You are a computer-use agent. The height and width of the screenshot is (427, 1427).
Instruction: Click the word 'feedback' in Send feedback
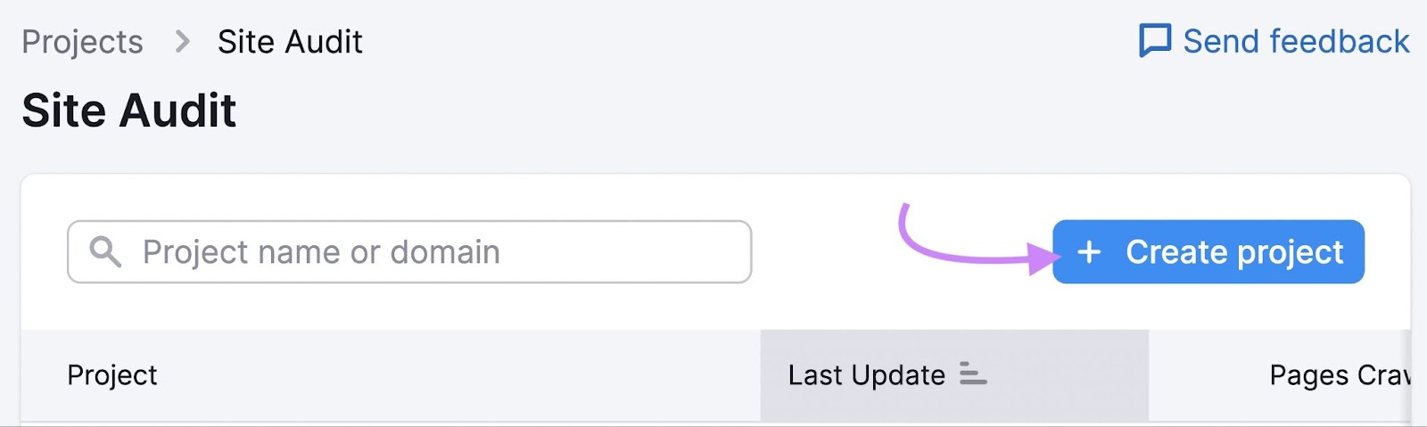pos(1340,41)
